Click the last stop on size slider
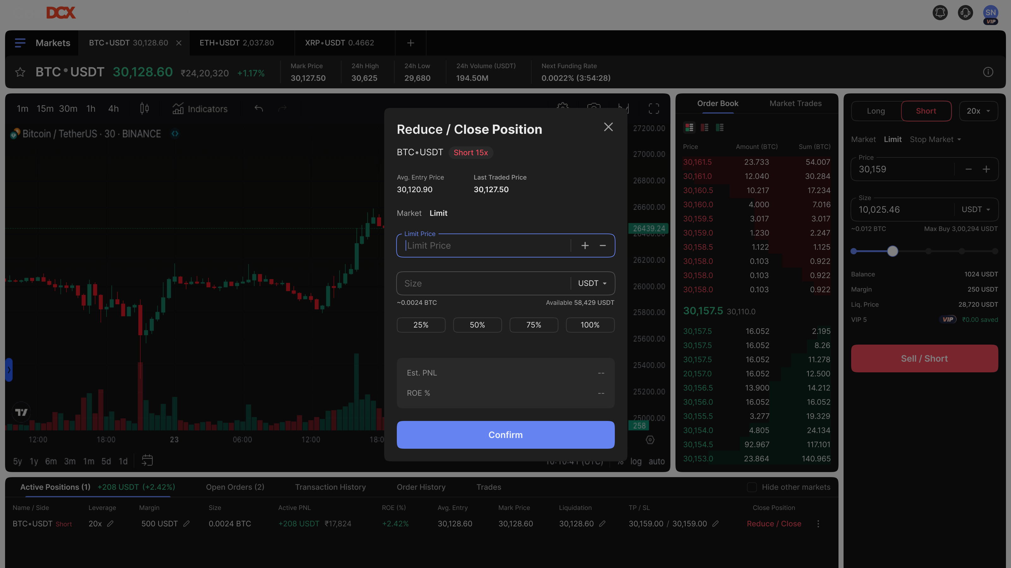Image resolution: width=1011 pixels, height=568 pixels. 995,251
